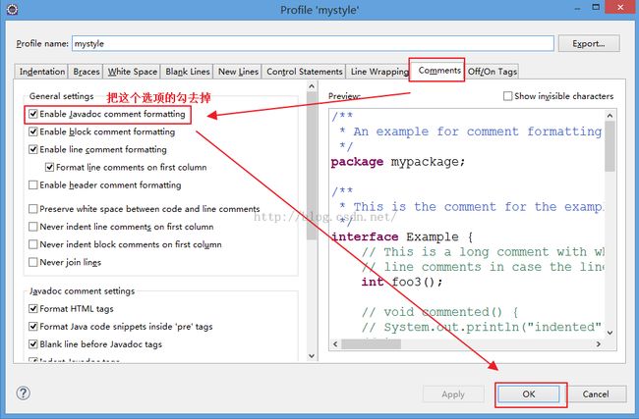Screen dimensions: 639x419
Task: Click settings panel scroll down arrow
Action: pyautogui.click(x=312, y=355)
